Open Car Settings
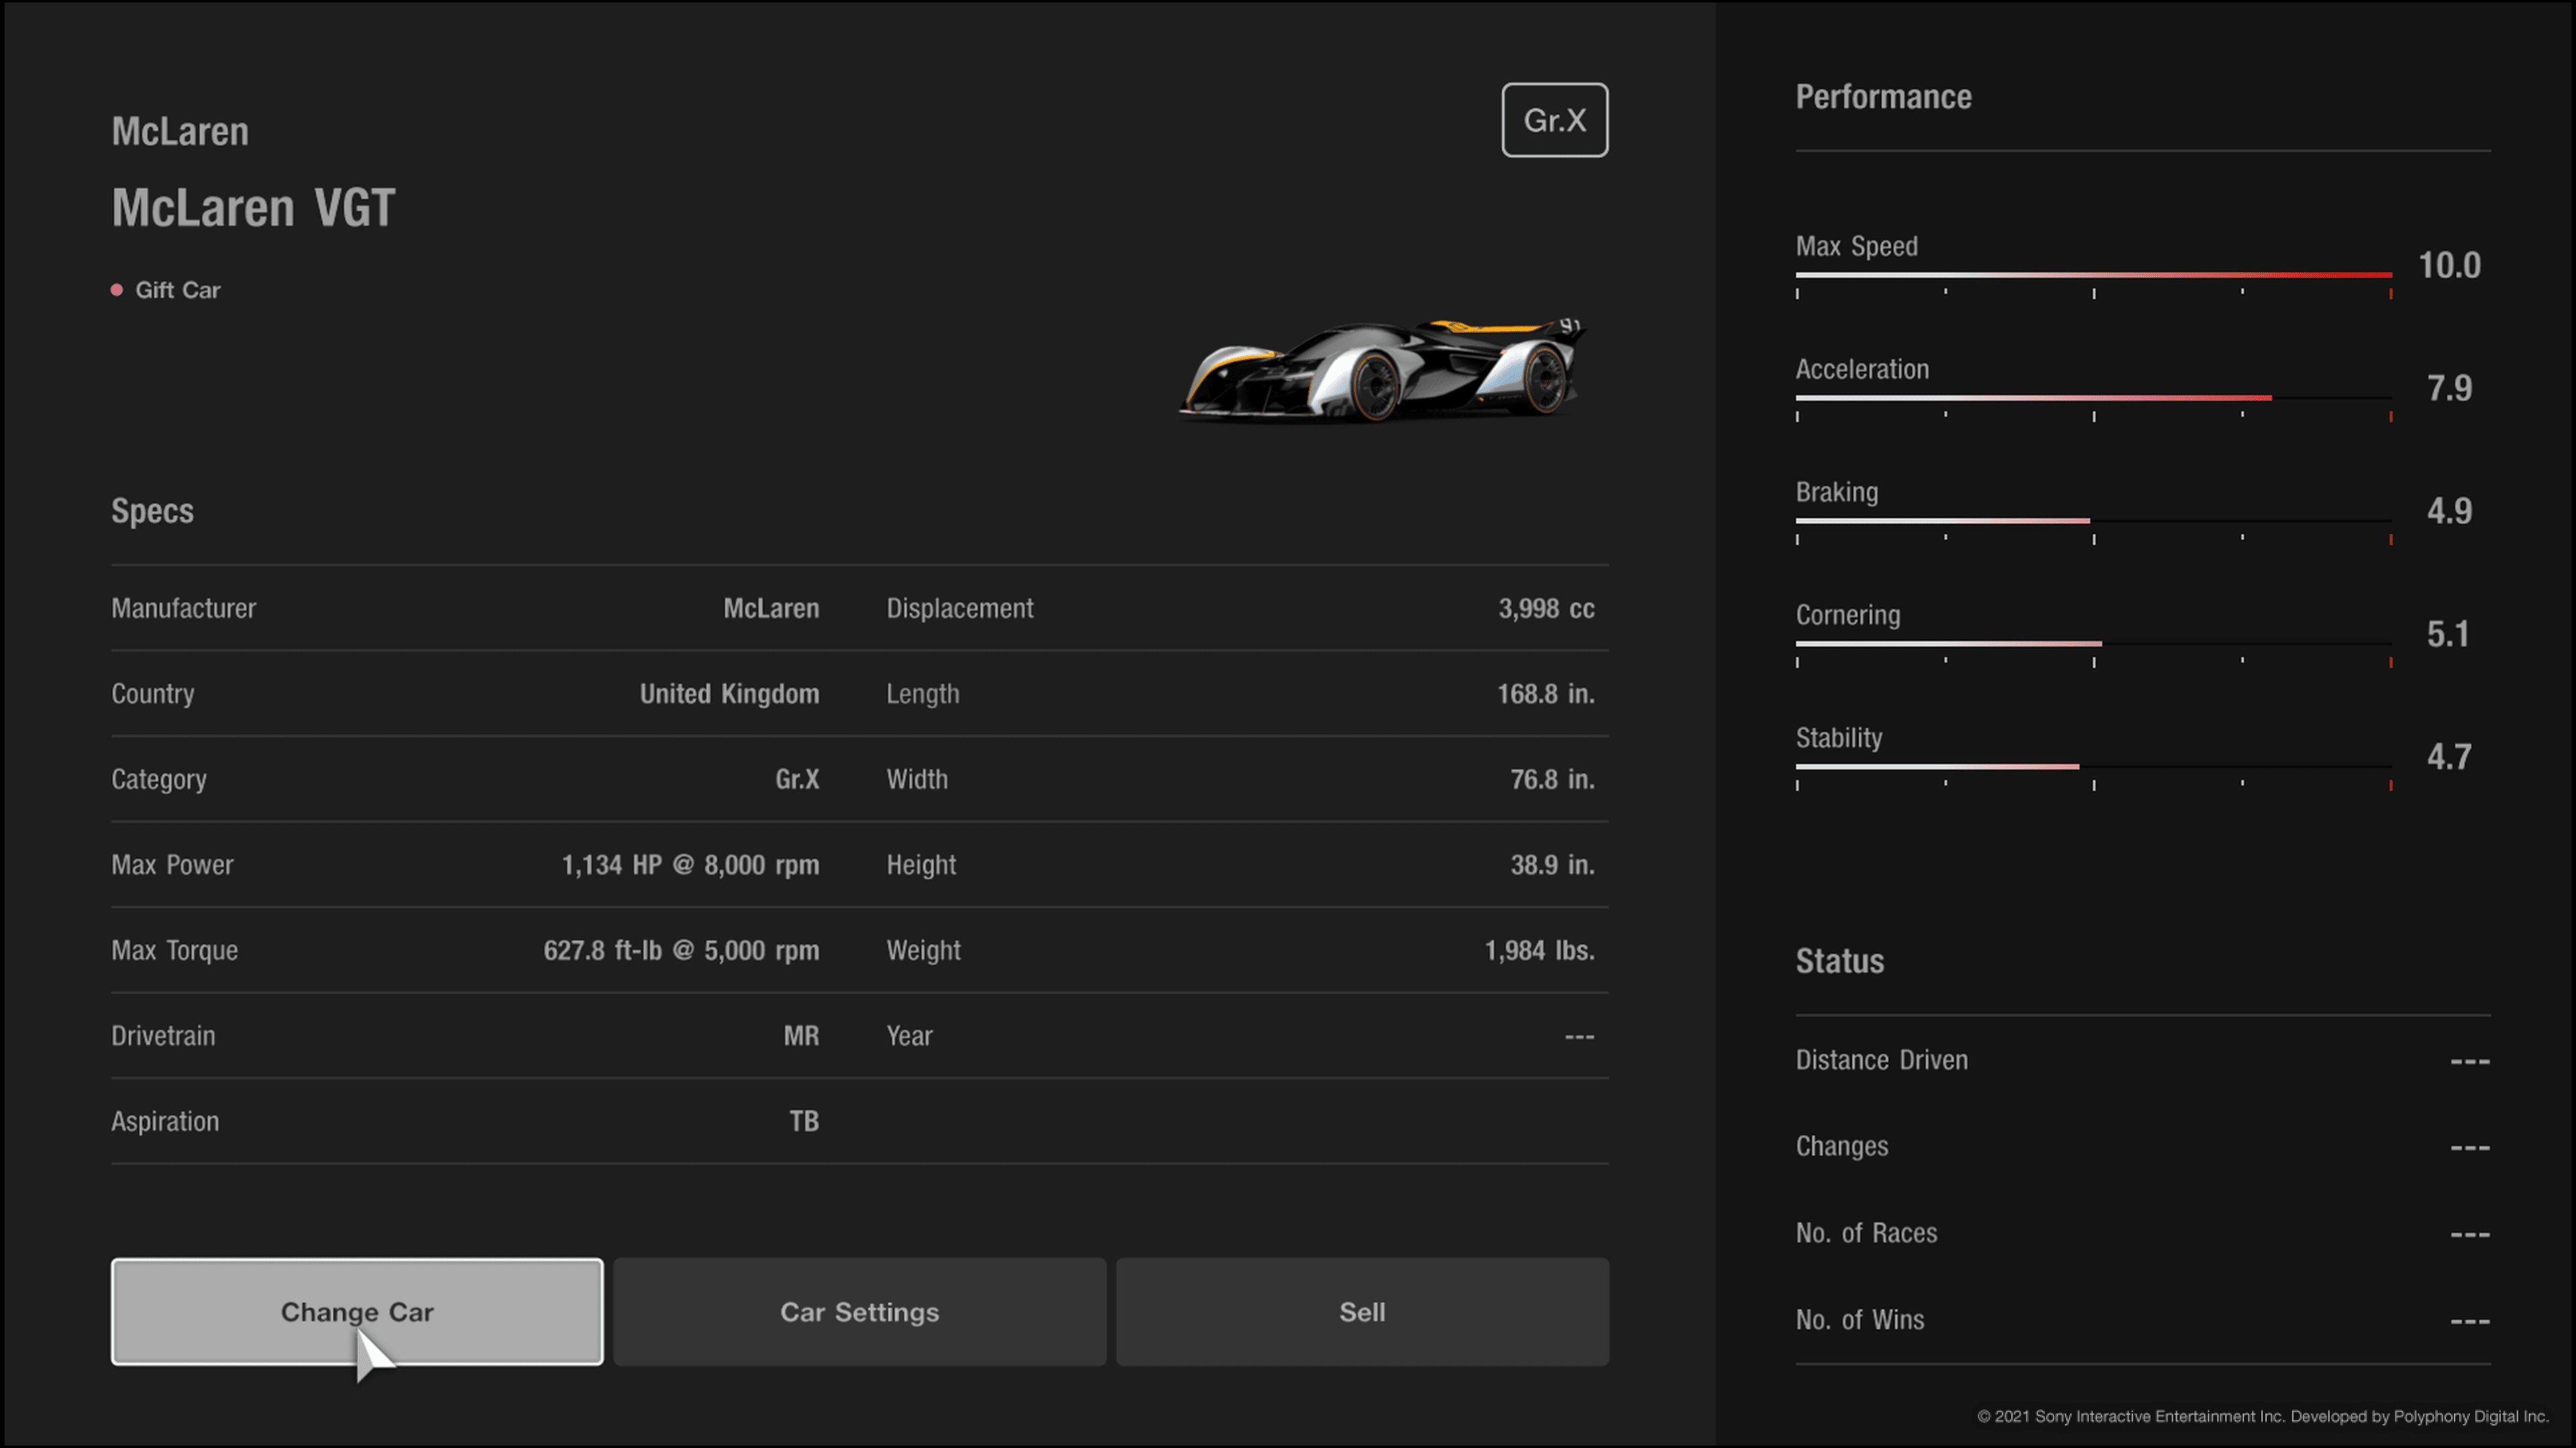2576x1448 pixels. pyautogui.click(x=860, y=1311)
